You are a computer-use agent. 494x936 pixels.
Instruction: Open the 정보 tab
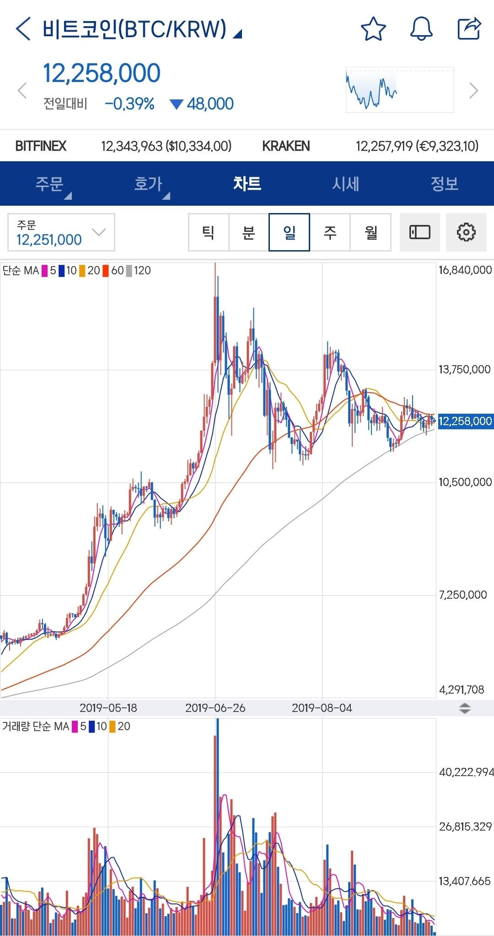point(444,184)
